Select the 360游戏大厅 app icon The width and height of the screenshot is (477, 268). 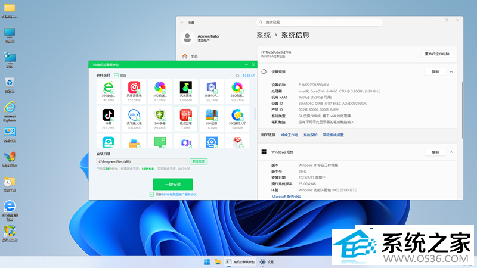[237, 115]
